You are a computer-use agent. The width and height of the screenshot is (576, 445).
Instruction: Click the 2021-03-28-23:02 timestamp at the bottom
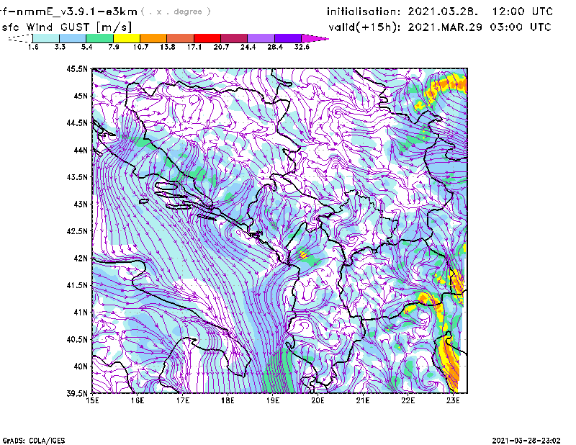tap(526, 439)
